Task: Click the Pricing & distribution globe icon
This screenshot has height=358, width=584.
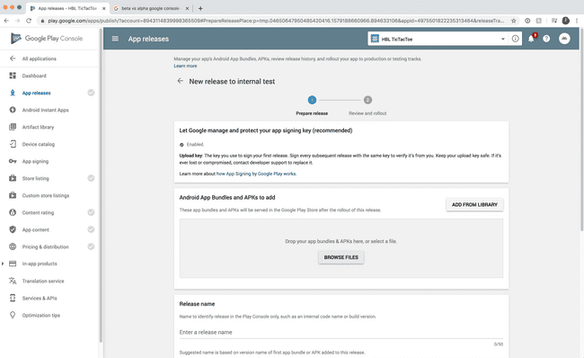Action: coord(13,246)
